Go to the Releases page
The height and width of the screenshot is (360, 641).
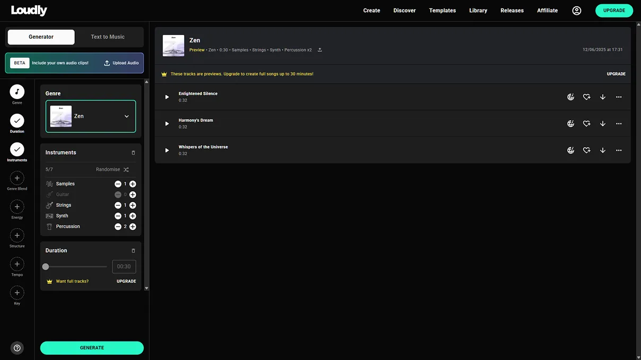pyautogui.click(x=512, y=11)
